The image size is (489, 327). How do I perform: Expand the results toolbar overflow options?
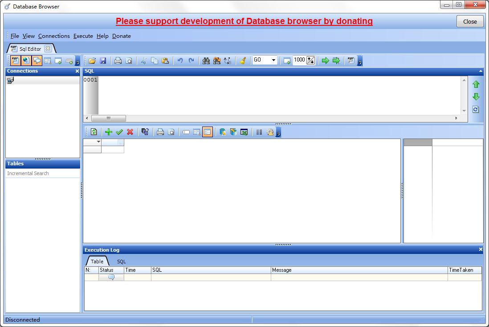coord(278,132)
